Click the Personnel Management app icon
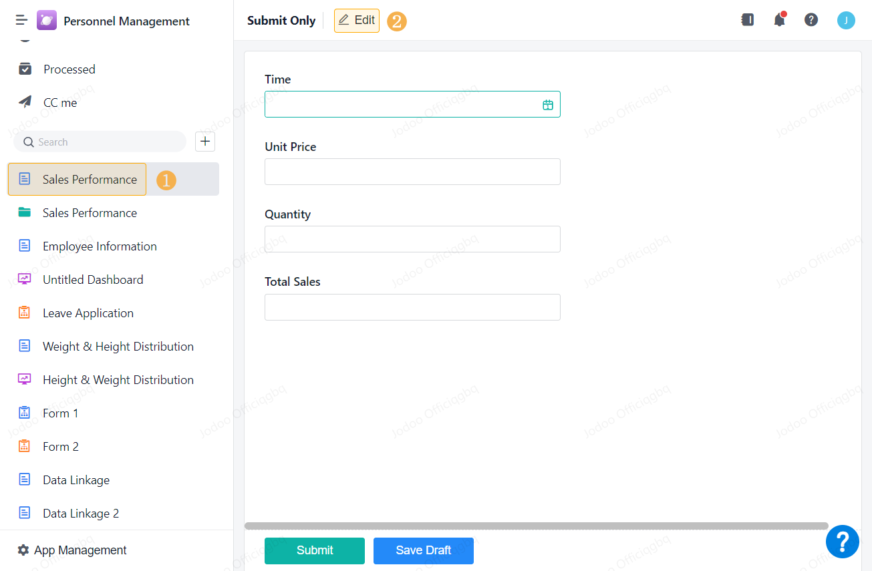 point(46,21)
